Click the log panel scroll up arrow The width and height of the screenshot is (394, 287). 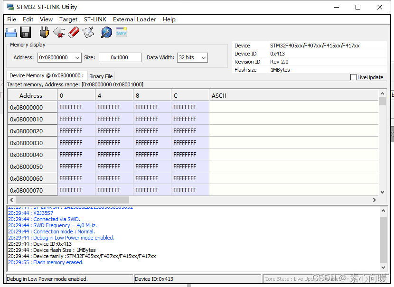coord(383,211)
